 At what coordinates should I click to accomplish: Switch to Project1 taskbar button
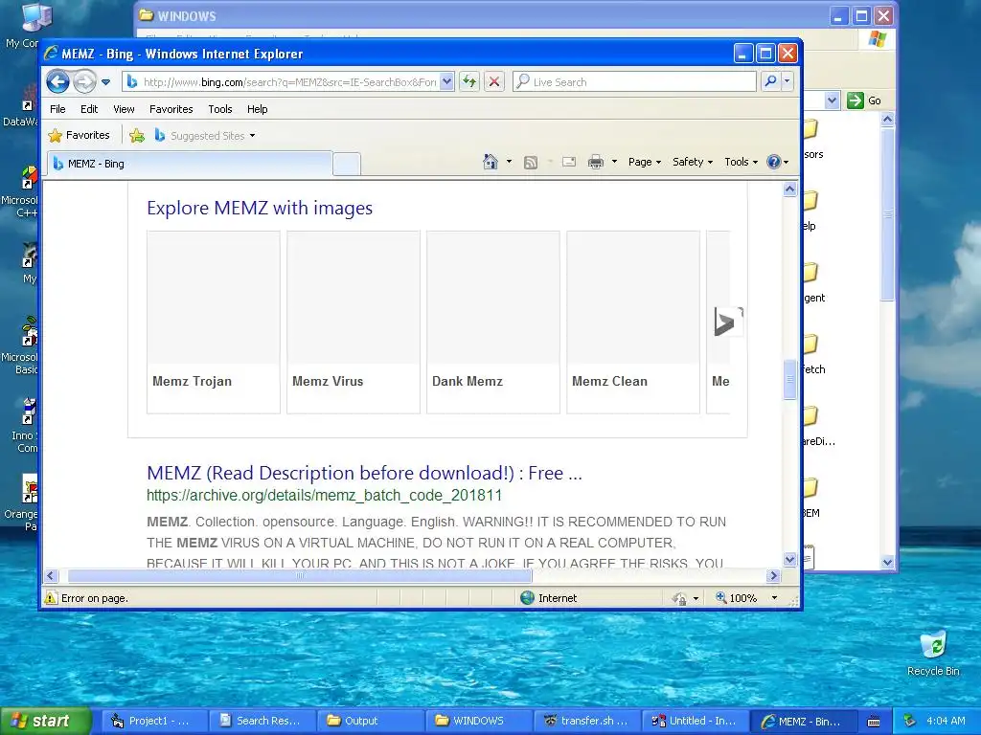[x=153, y=721]
